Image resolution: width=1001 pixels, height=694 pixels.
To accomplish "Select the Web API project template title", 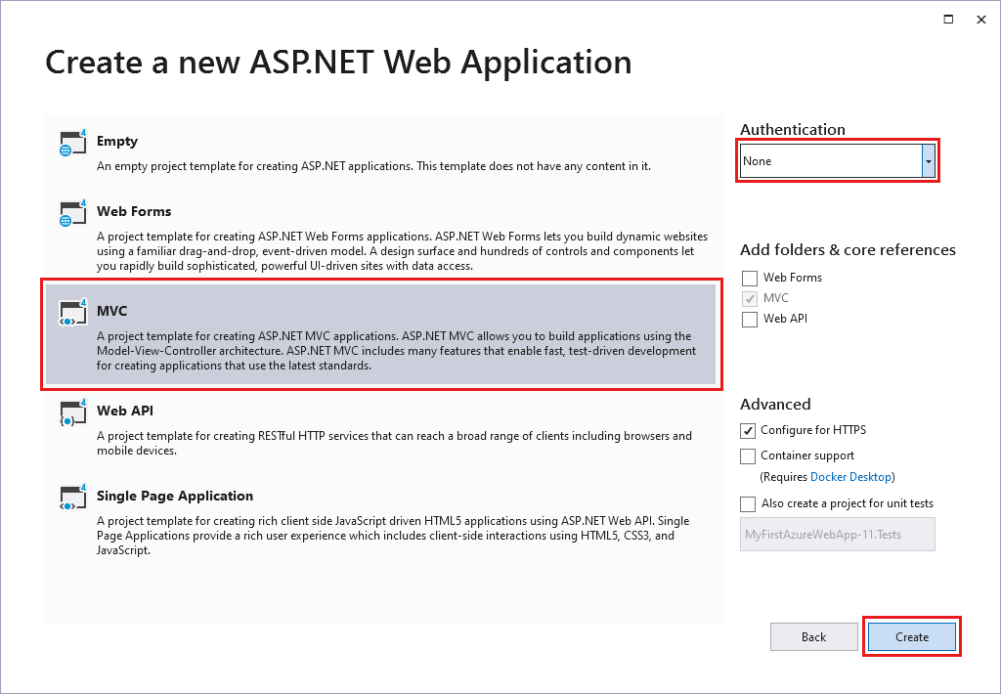I will coord(125,411).
